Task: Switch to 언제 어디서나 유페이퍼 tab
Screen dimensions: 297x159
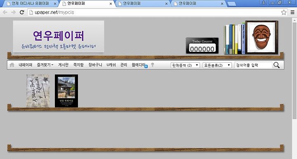Action: 30,4
